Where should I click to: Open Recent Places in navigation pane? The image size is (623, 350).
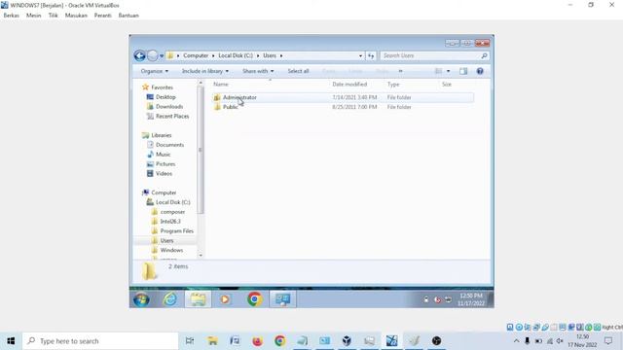pos(172,116)
